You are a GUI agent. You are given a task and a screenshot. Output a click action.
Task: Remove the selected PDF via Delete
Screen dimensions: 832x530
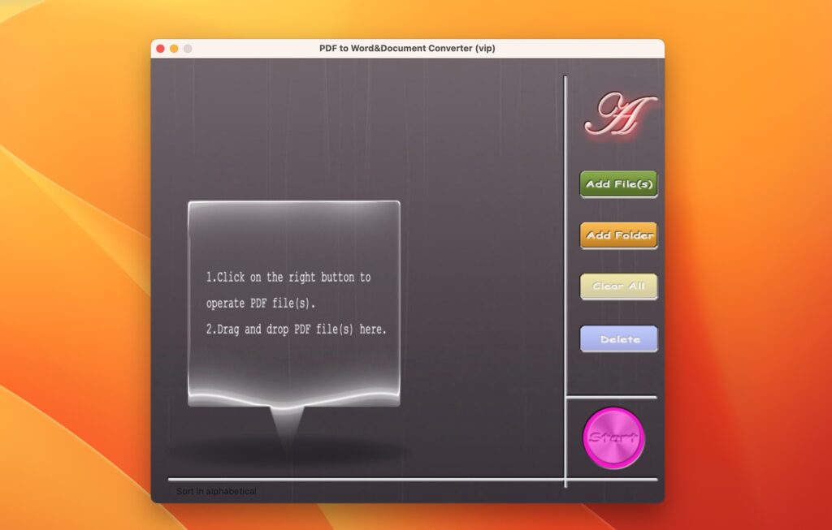pyautogui.click(x=618, y=338)
